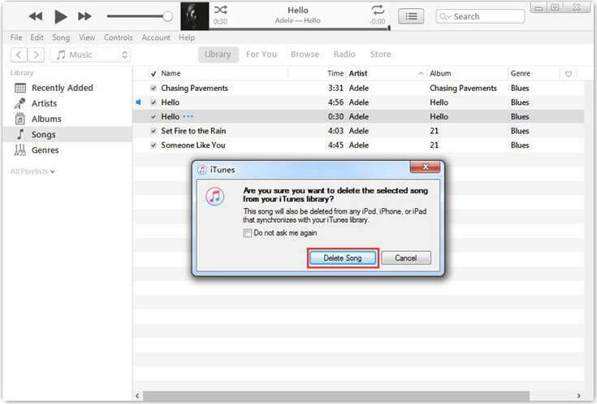Toggle shuffle icon in the now-playing display
Screen dimensions: 597x404
(220, 10)
